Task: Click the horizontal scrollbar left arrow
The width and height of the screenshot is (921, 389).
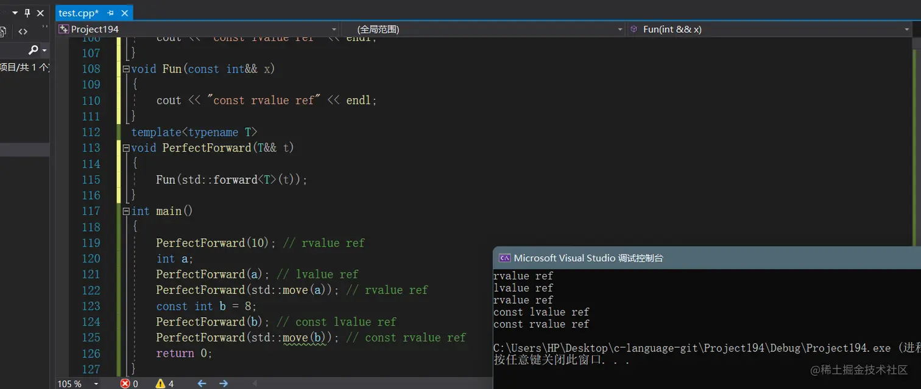Action: [x=255, y=384]
